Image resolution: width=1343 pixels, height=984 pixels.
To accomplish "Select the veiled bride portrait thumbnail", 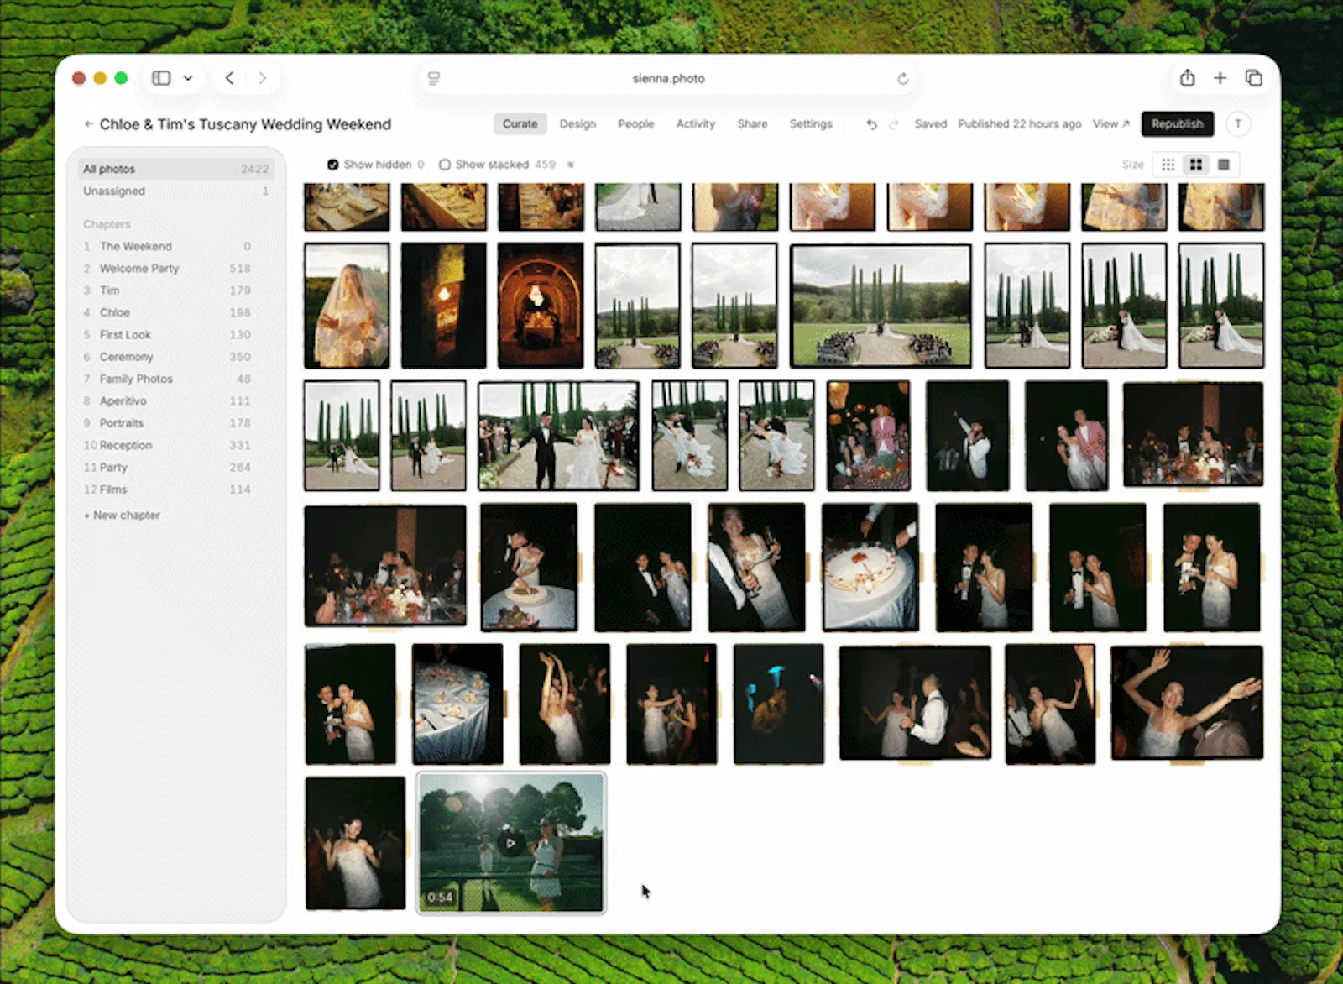I will (347, 306).
